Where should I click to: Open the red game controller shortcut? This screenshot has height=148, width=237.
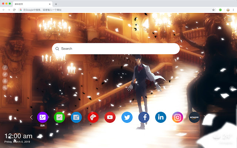[93, 117]
